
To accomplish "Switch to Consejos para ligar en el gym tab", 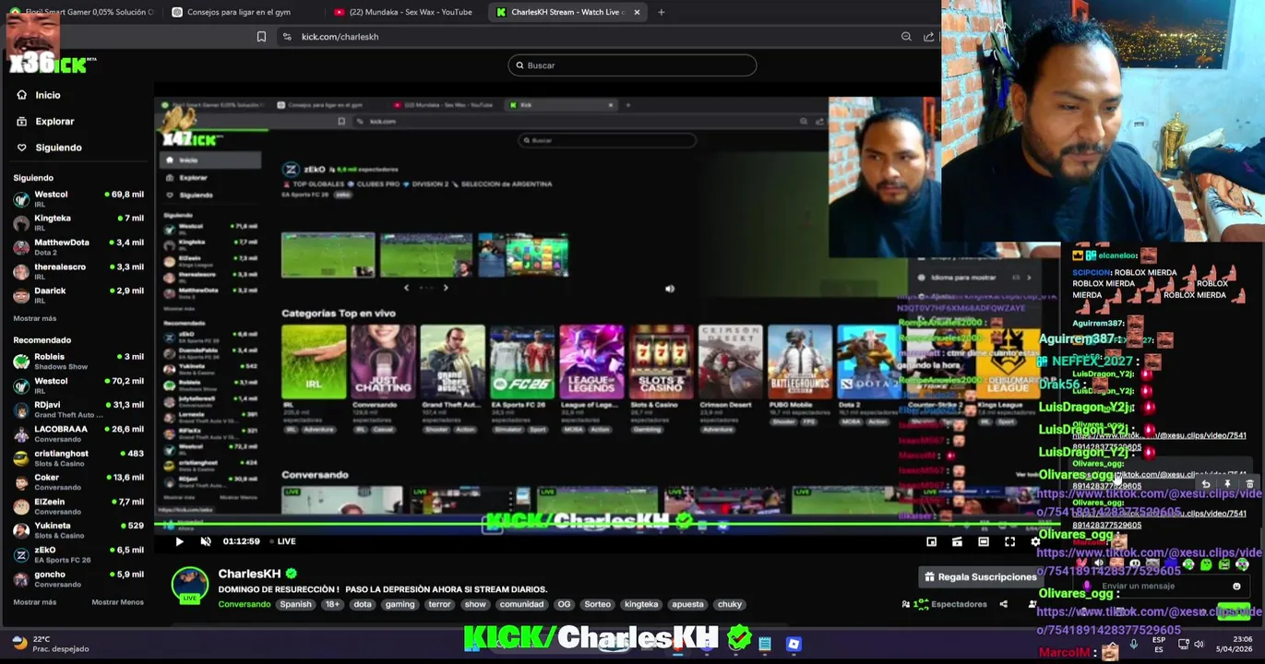I will [x=241, y=12].
